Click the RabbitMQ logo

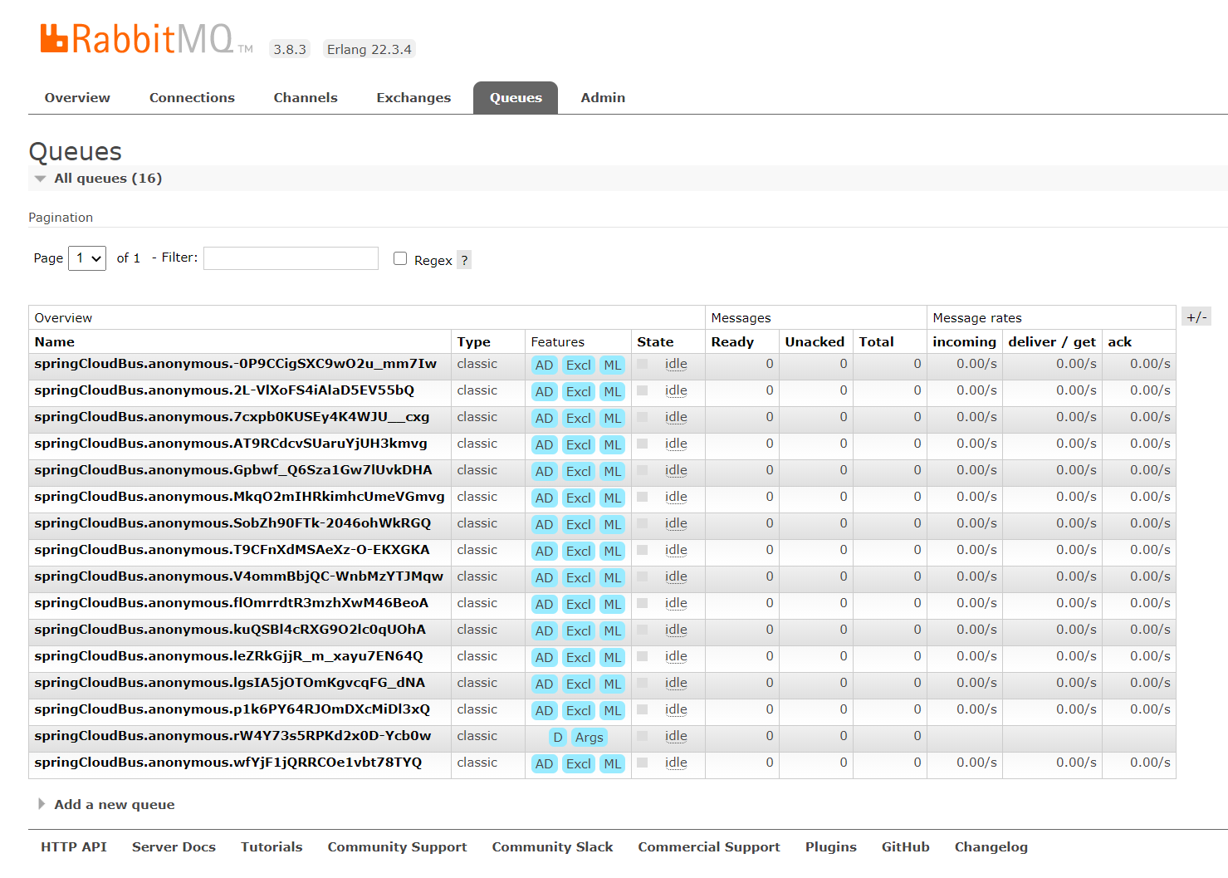[146, 39]
